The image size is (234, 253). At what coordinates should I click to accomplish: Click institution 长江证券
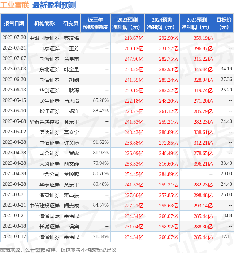[x=49, y=111]
